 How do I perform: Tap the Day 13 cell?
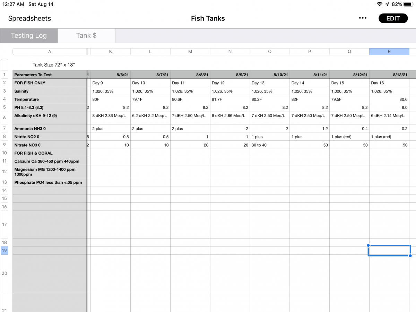269,83
